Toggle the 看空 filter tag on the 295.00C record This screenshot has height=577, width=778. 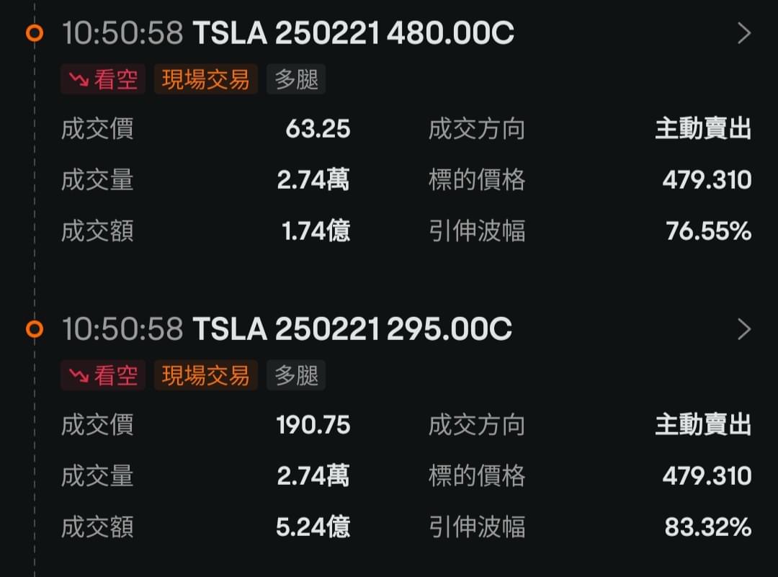click(x=102, y=375)
